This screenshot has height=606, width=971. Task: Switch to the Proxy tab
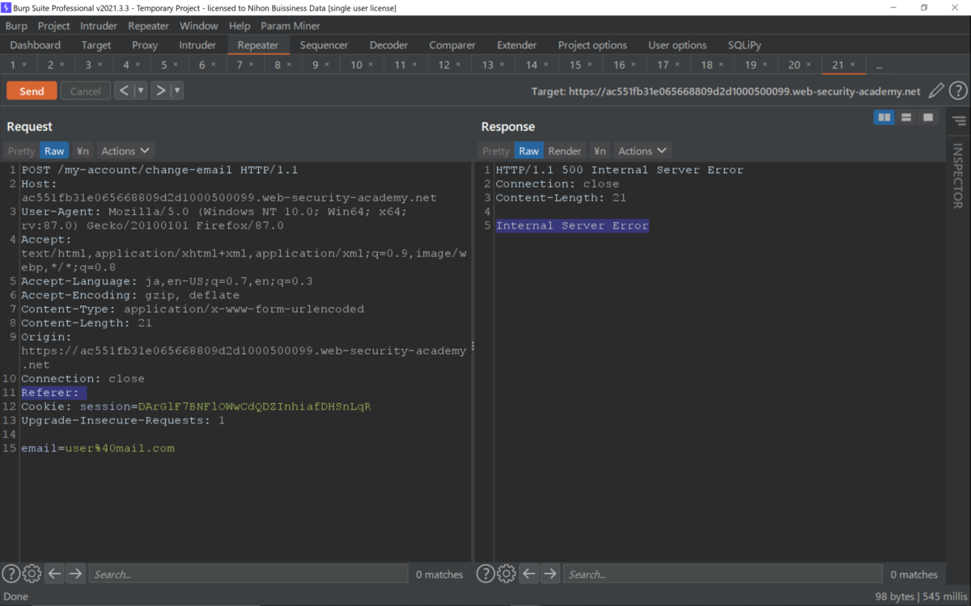[145, 45]
